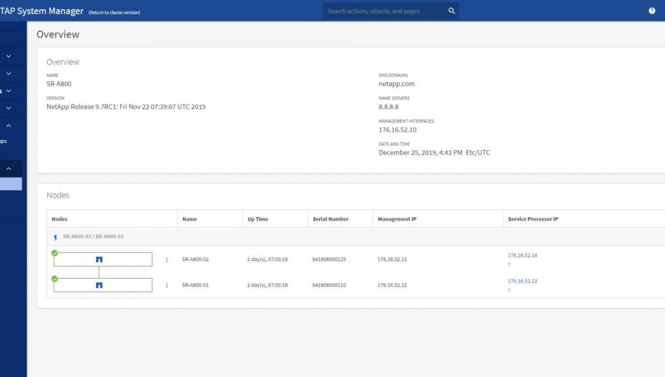Click the small icon under 176.16.52.14

[x=509, y=264]
